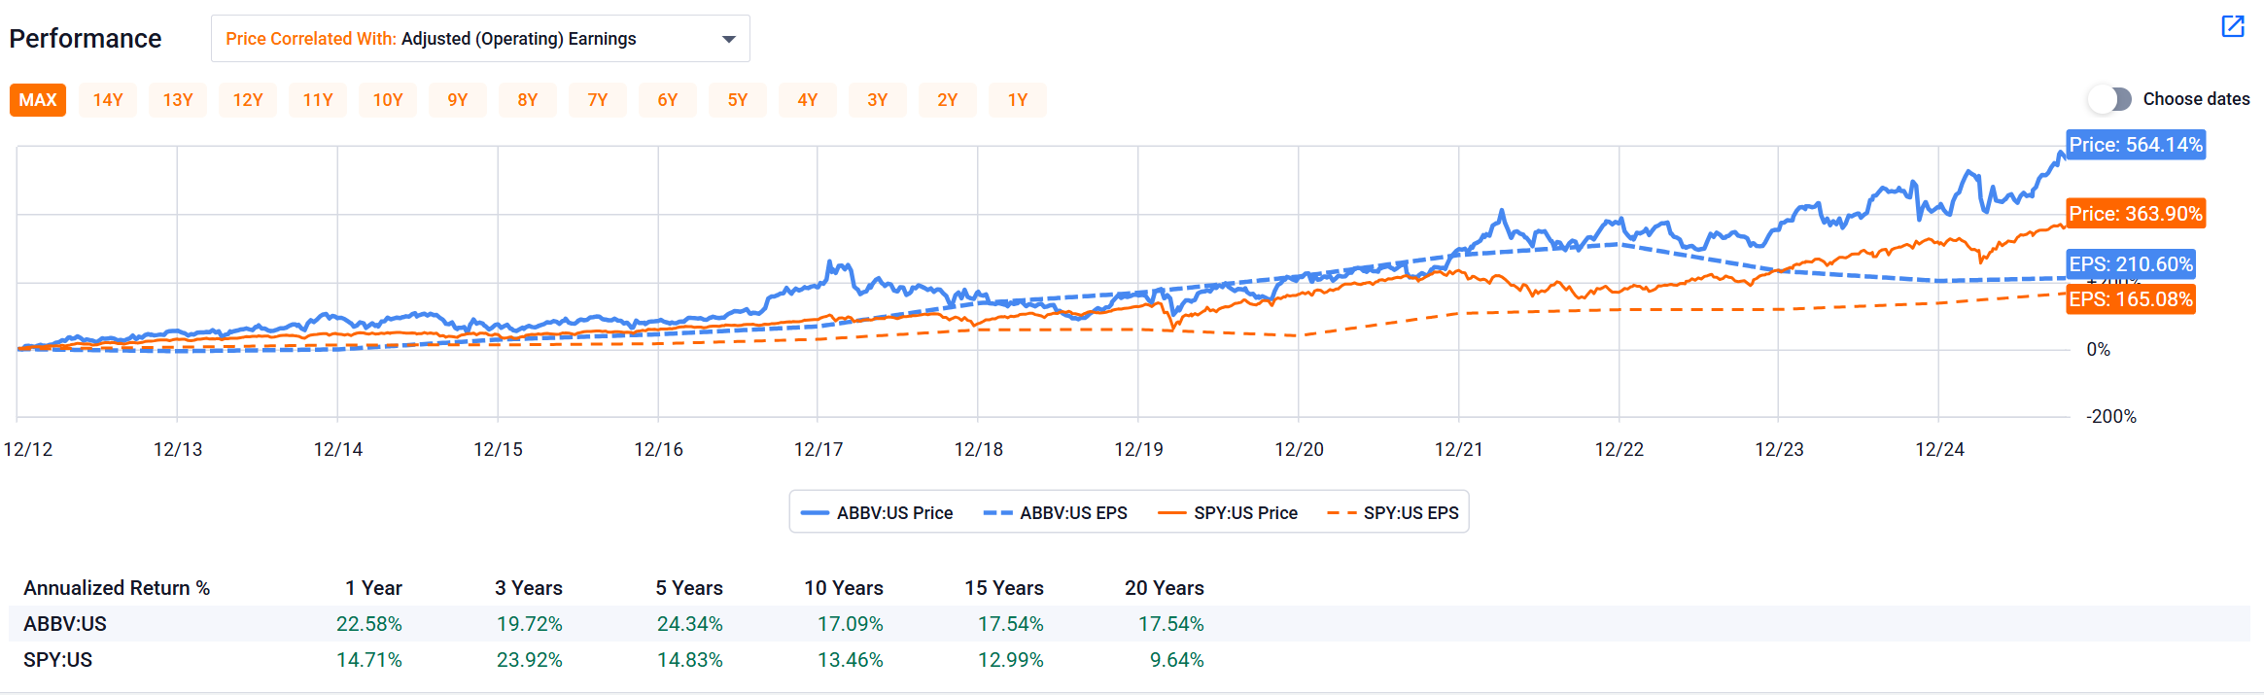Click the blue Price 564.14% label
Viewport: 2264px width, 695px height.
click(2135, 145)
